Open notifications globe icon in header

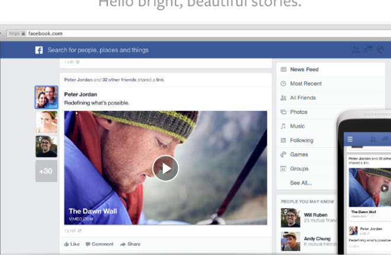(x=380, y=50)
